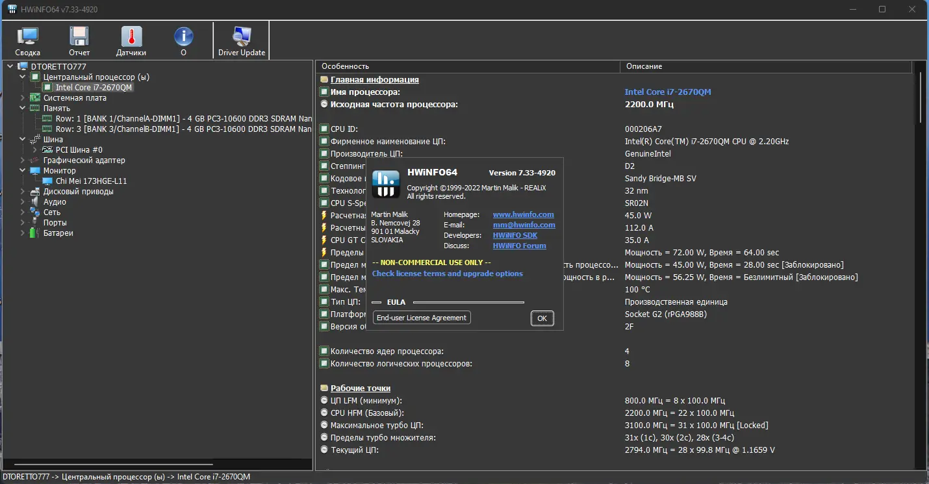Click the End-user License Agreement button

point(422,318)
